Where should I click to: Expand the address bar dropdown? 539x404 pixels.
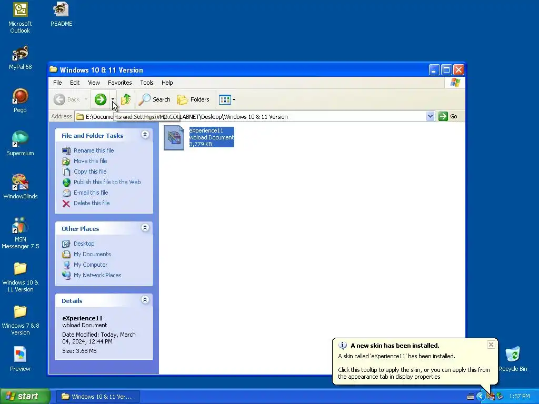[x=430, y=116]
